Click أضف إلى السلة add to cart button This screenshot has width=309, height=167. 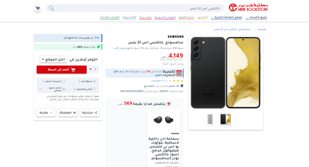62,70
